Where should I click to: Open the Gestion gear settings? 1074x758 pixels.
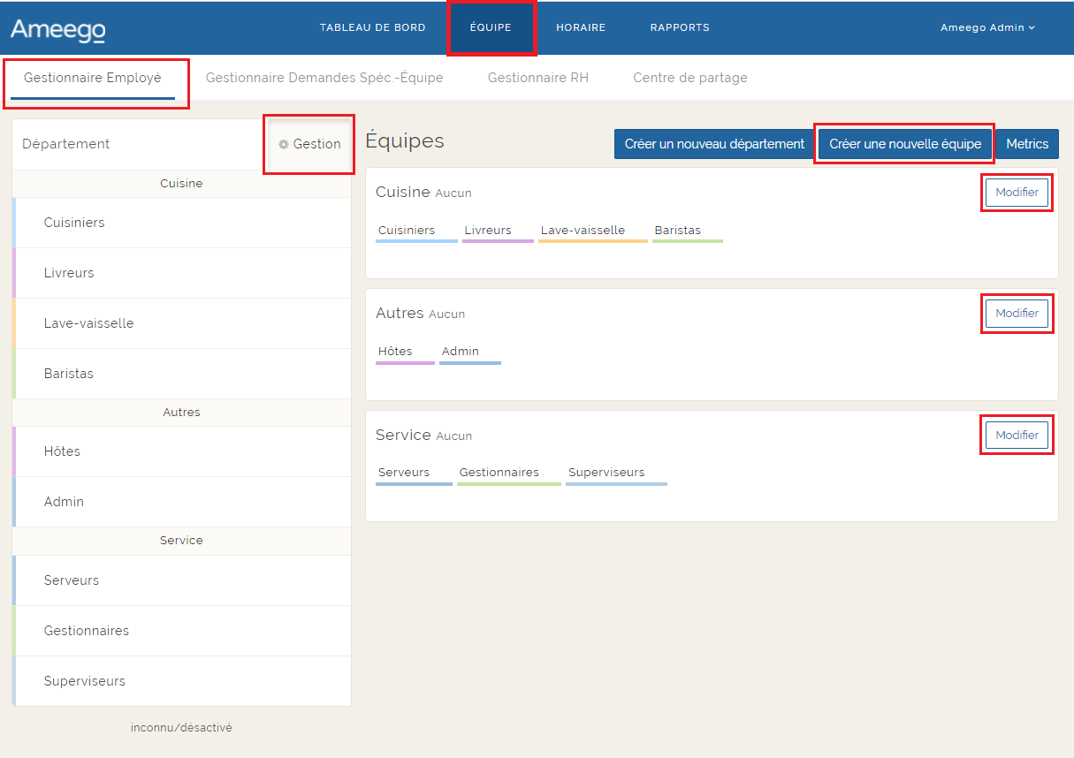309,144
